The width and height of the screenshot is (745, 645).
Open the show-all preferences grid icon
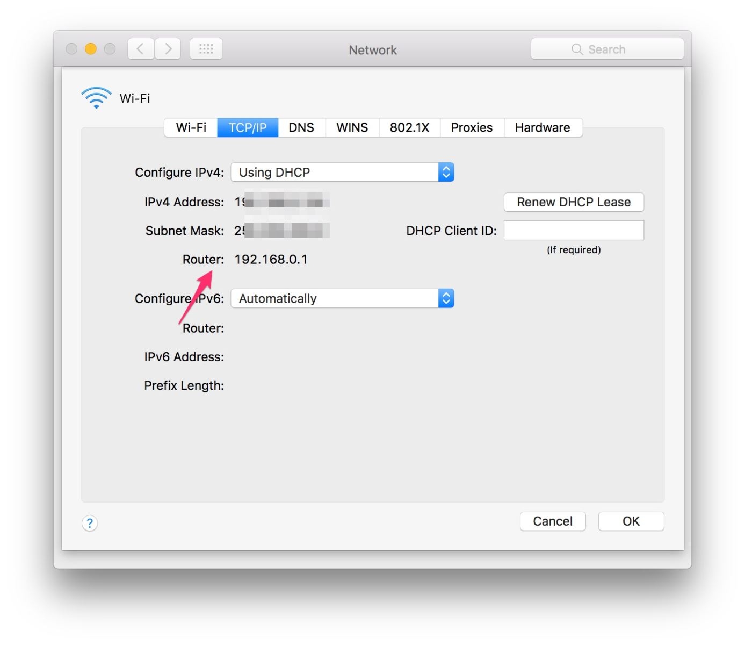(x=206, y=49)
